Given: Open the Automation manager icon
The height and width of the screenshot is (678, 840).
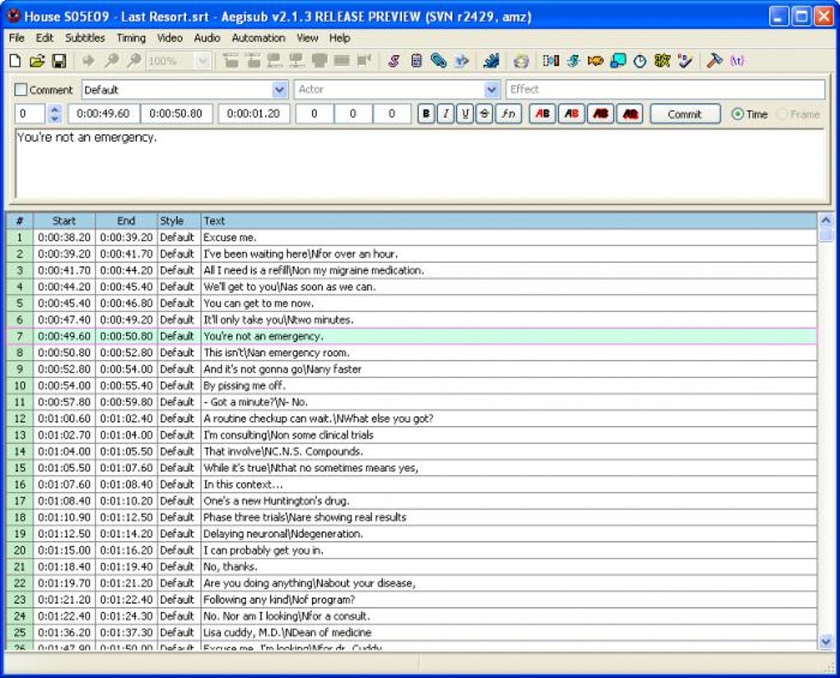Looking at the screenshot, I should (491, 61).
